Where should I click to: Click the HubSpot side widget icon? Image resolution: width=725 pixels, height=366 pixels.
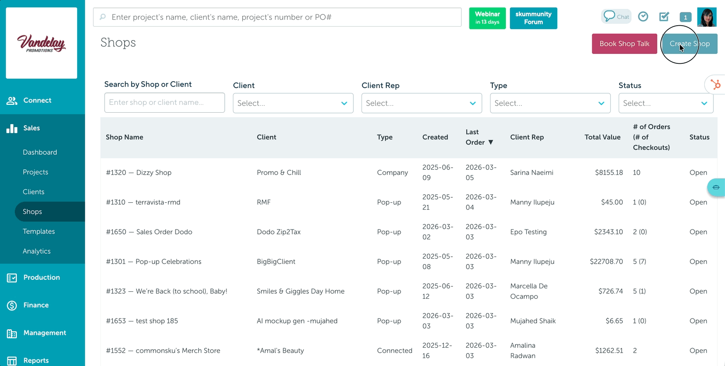(x=715, y=85)
